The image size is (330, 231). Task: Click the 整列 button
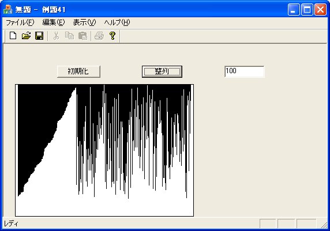162,71
